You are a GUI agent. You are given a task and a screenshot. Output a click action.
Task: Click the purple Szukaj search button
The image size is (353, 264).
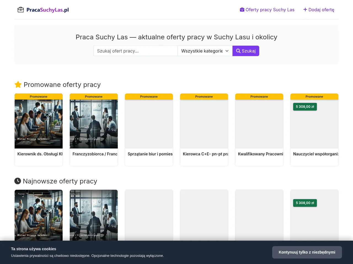click(x=246, y=51)
